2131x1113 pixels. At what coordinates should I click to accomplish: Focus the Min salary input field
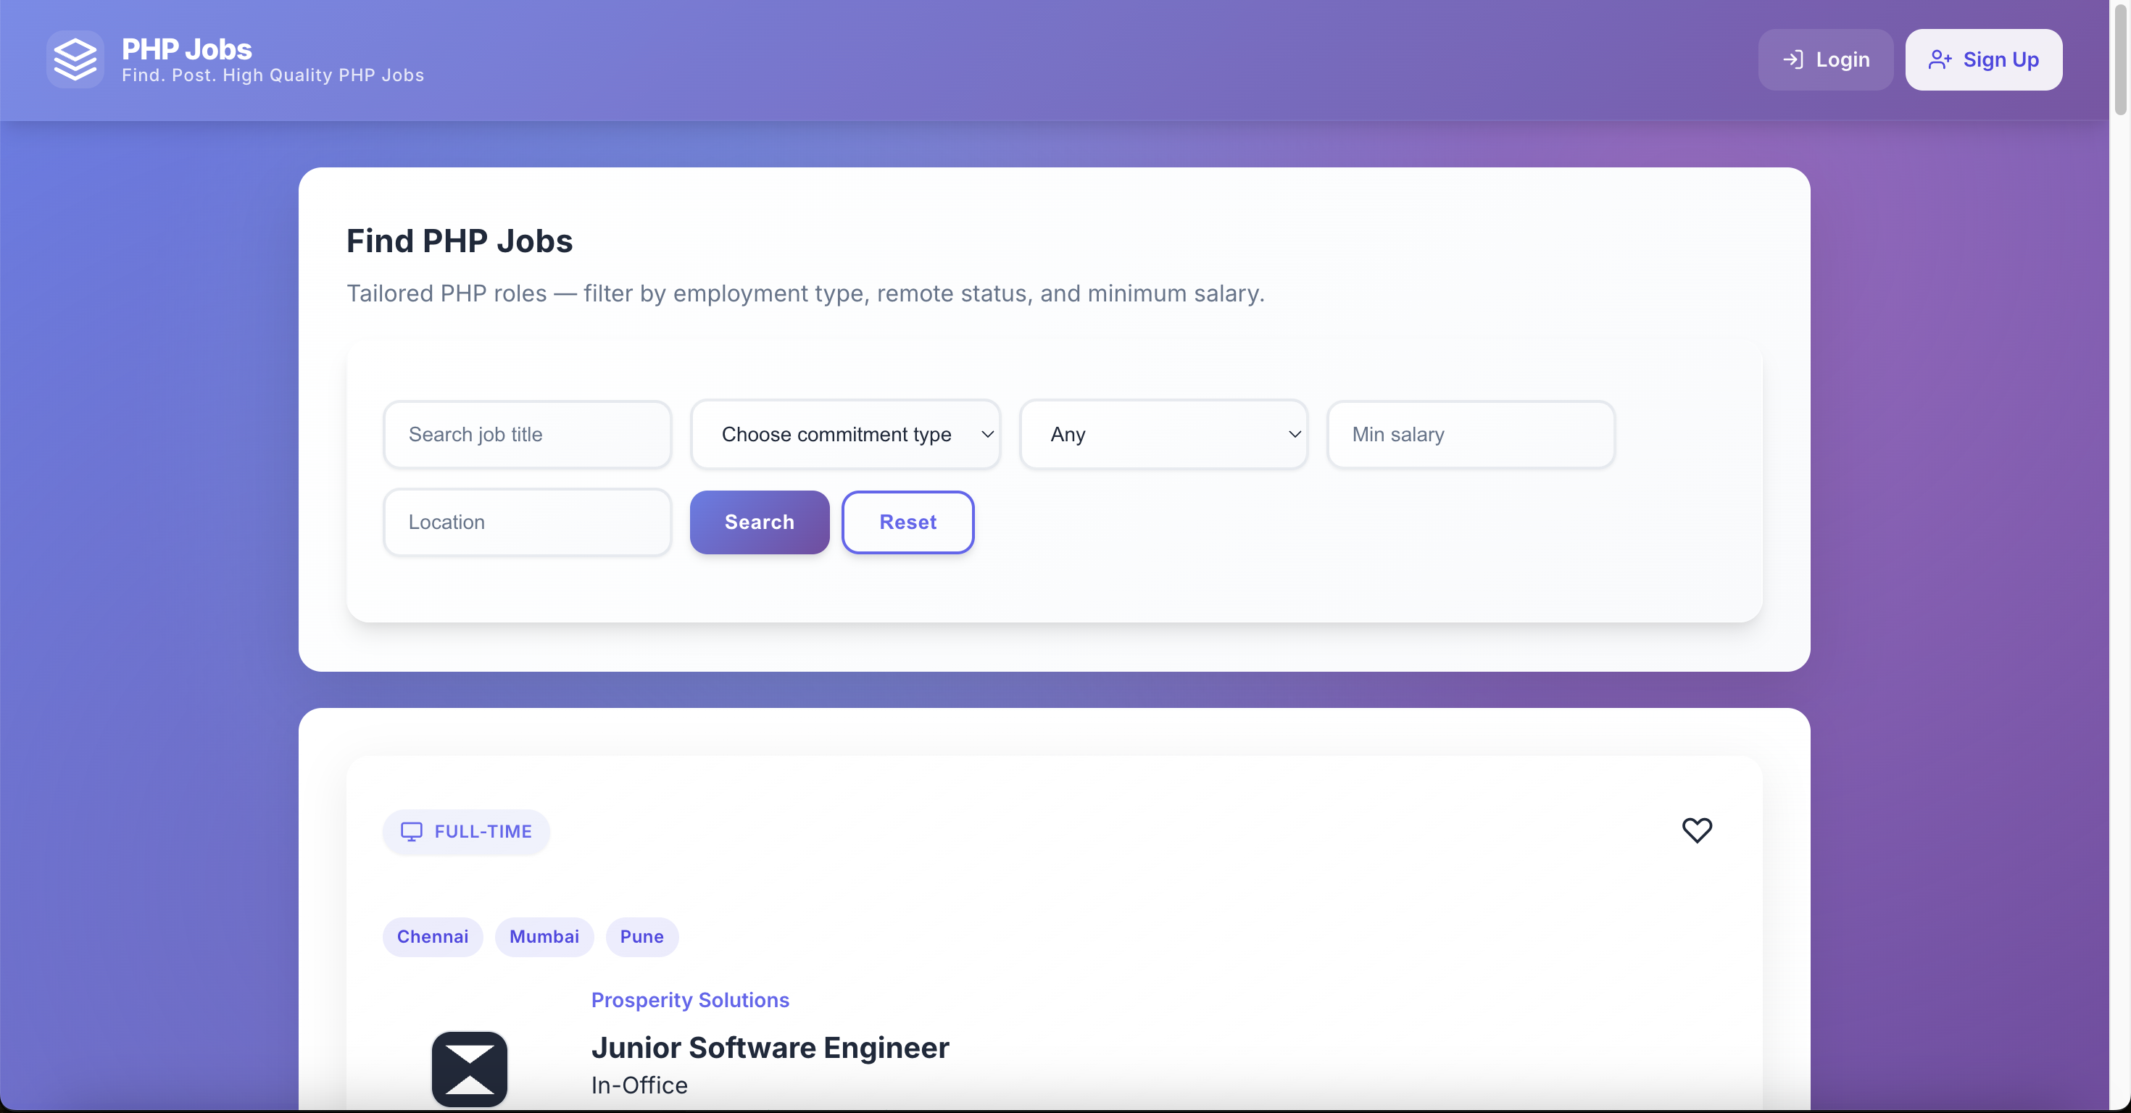point(1470,434)
